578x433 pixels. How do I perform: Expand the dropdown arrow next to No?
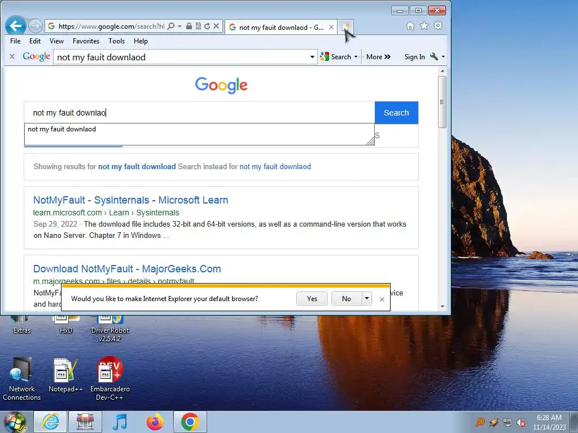pyautogui.click(x=367, y=299)
